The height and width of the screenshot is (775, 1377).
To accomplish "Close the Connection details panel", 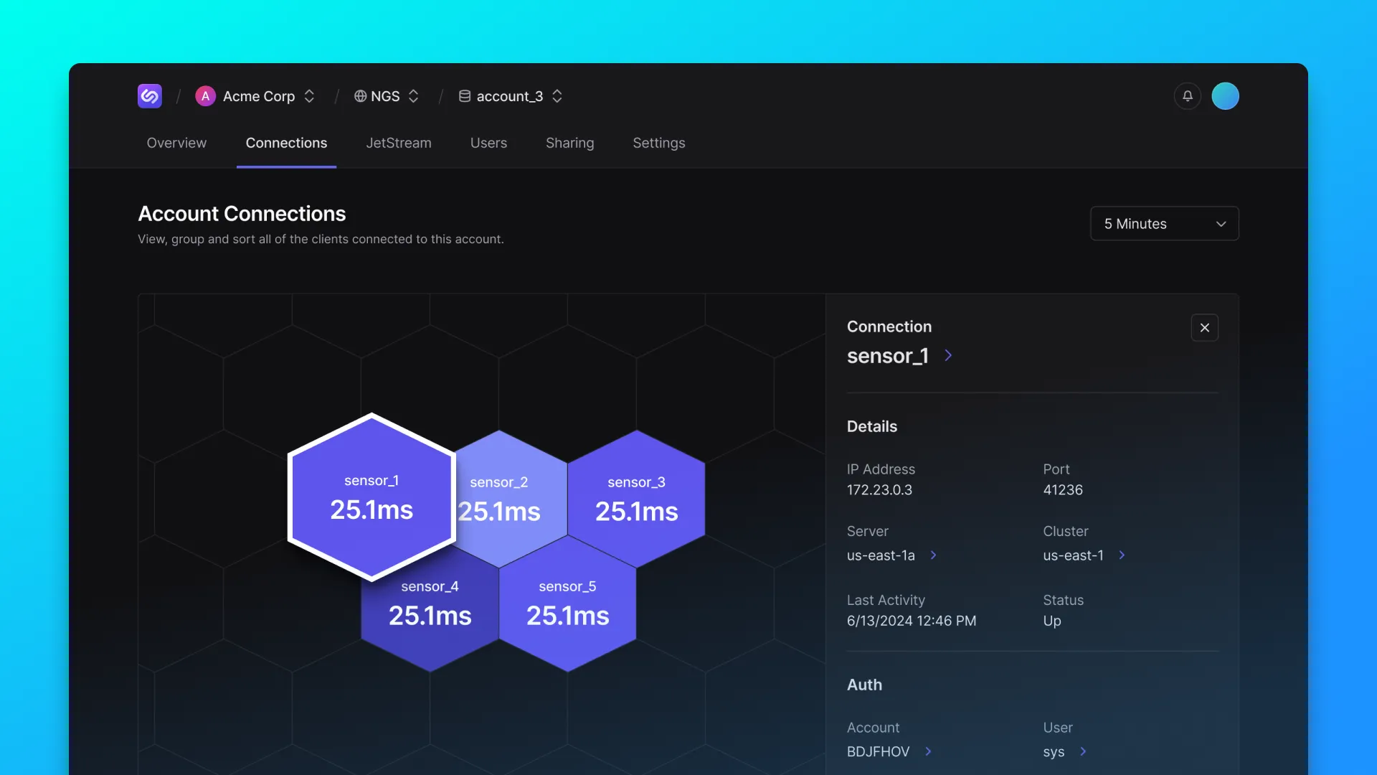I will (1205, 328).
